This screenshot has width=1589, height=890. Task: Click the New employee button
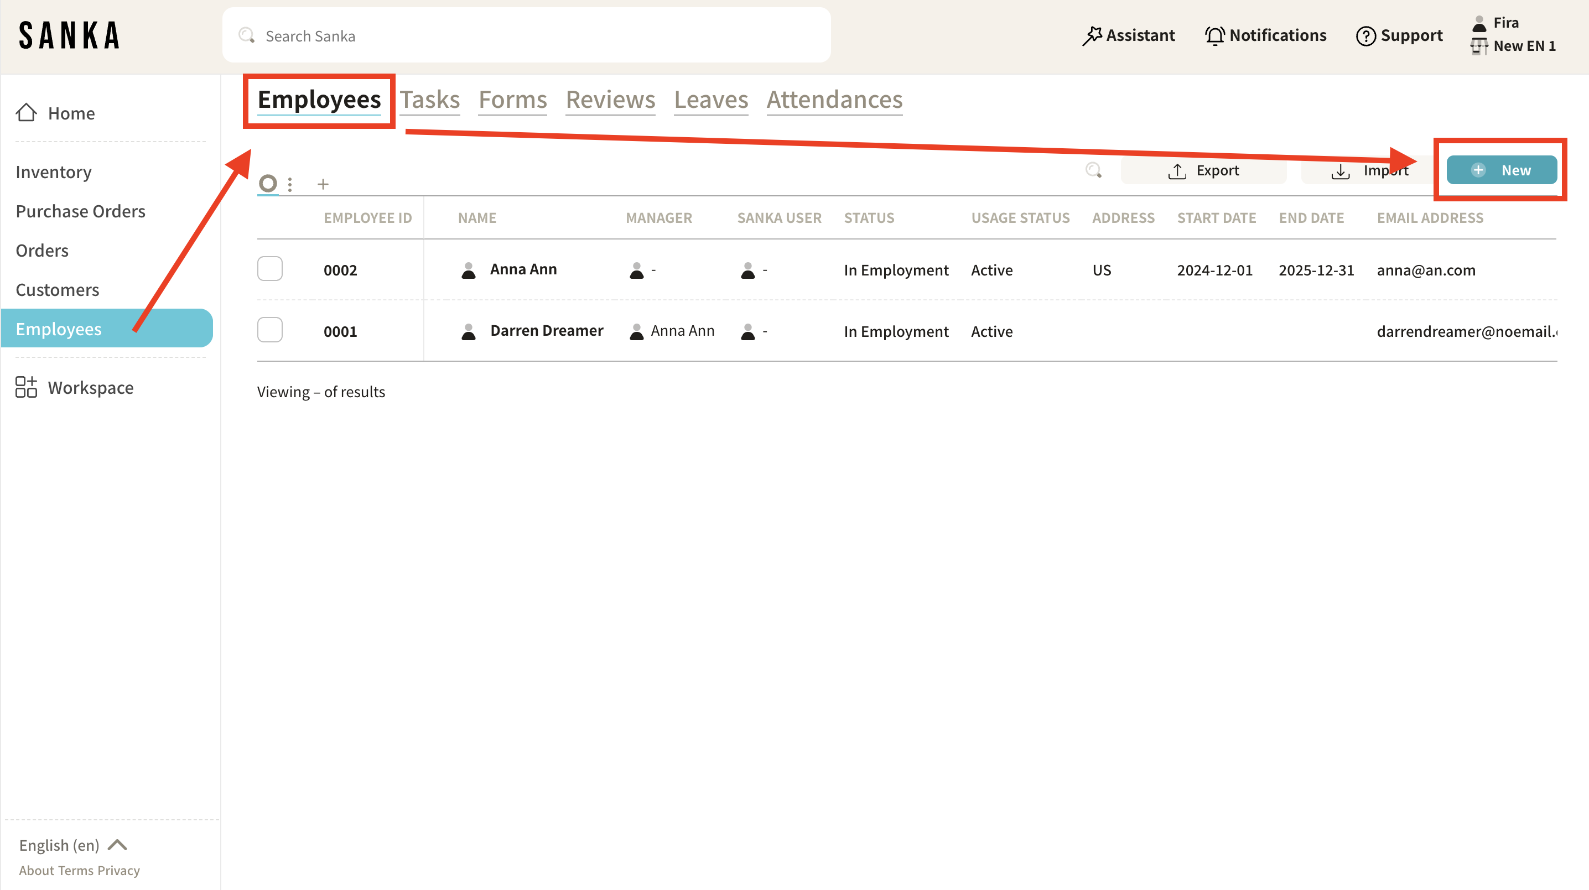[1502, 170]
